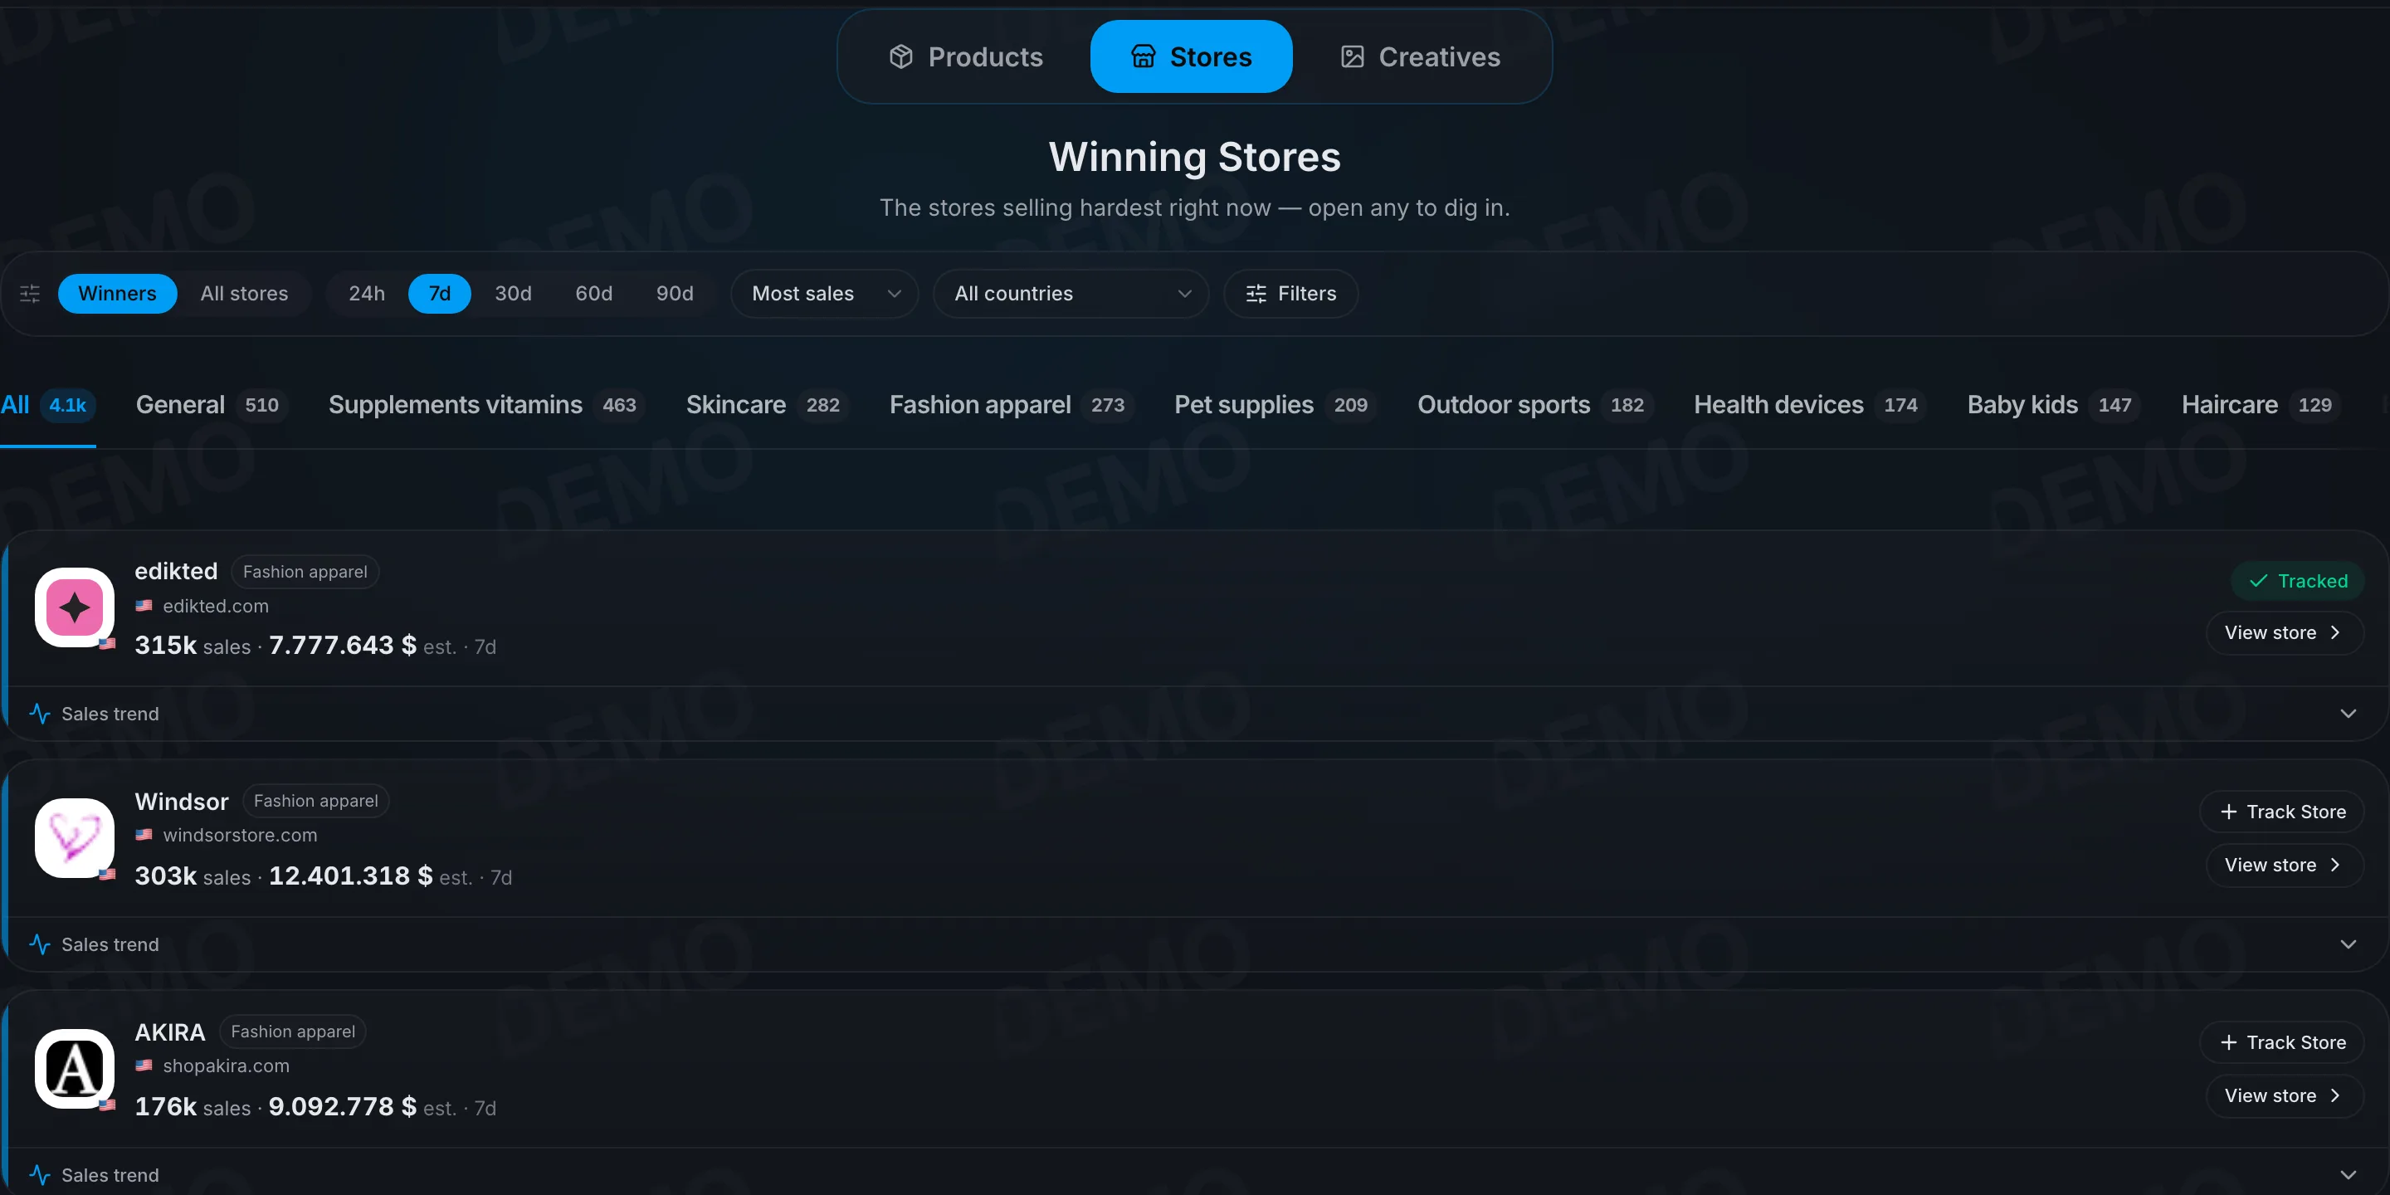The height and width of the screenshot is (1195, 2390).
Task: Select the Baby kids category tab
Action: click(2053, 404)
